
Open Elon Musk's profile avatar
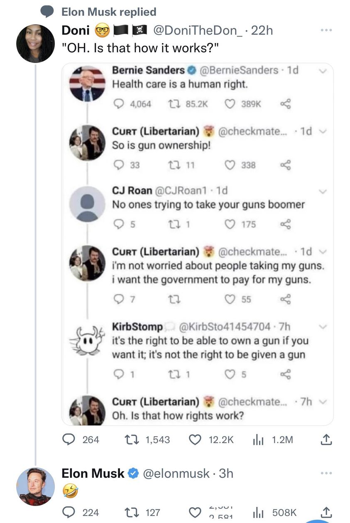tap(35, 487)
